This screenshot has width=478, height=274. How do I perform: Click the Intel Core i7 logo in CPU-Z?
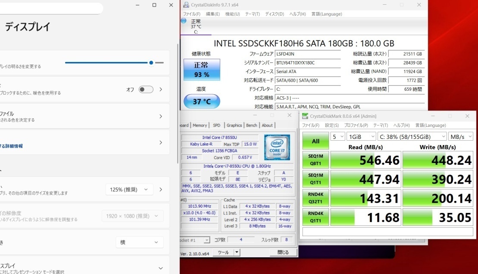pyautogui.click(x=277, y=147)
